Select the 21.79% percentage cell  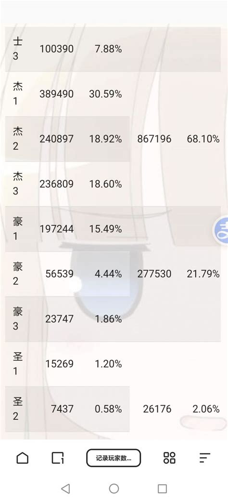coord(203,274)
